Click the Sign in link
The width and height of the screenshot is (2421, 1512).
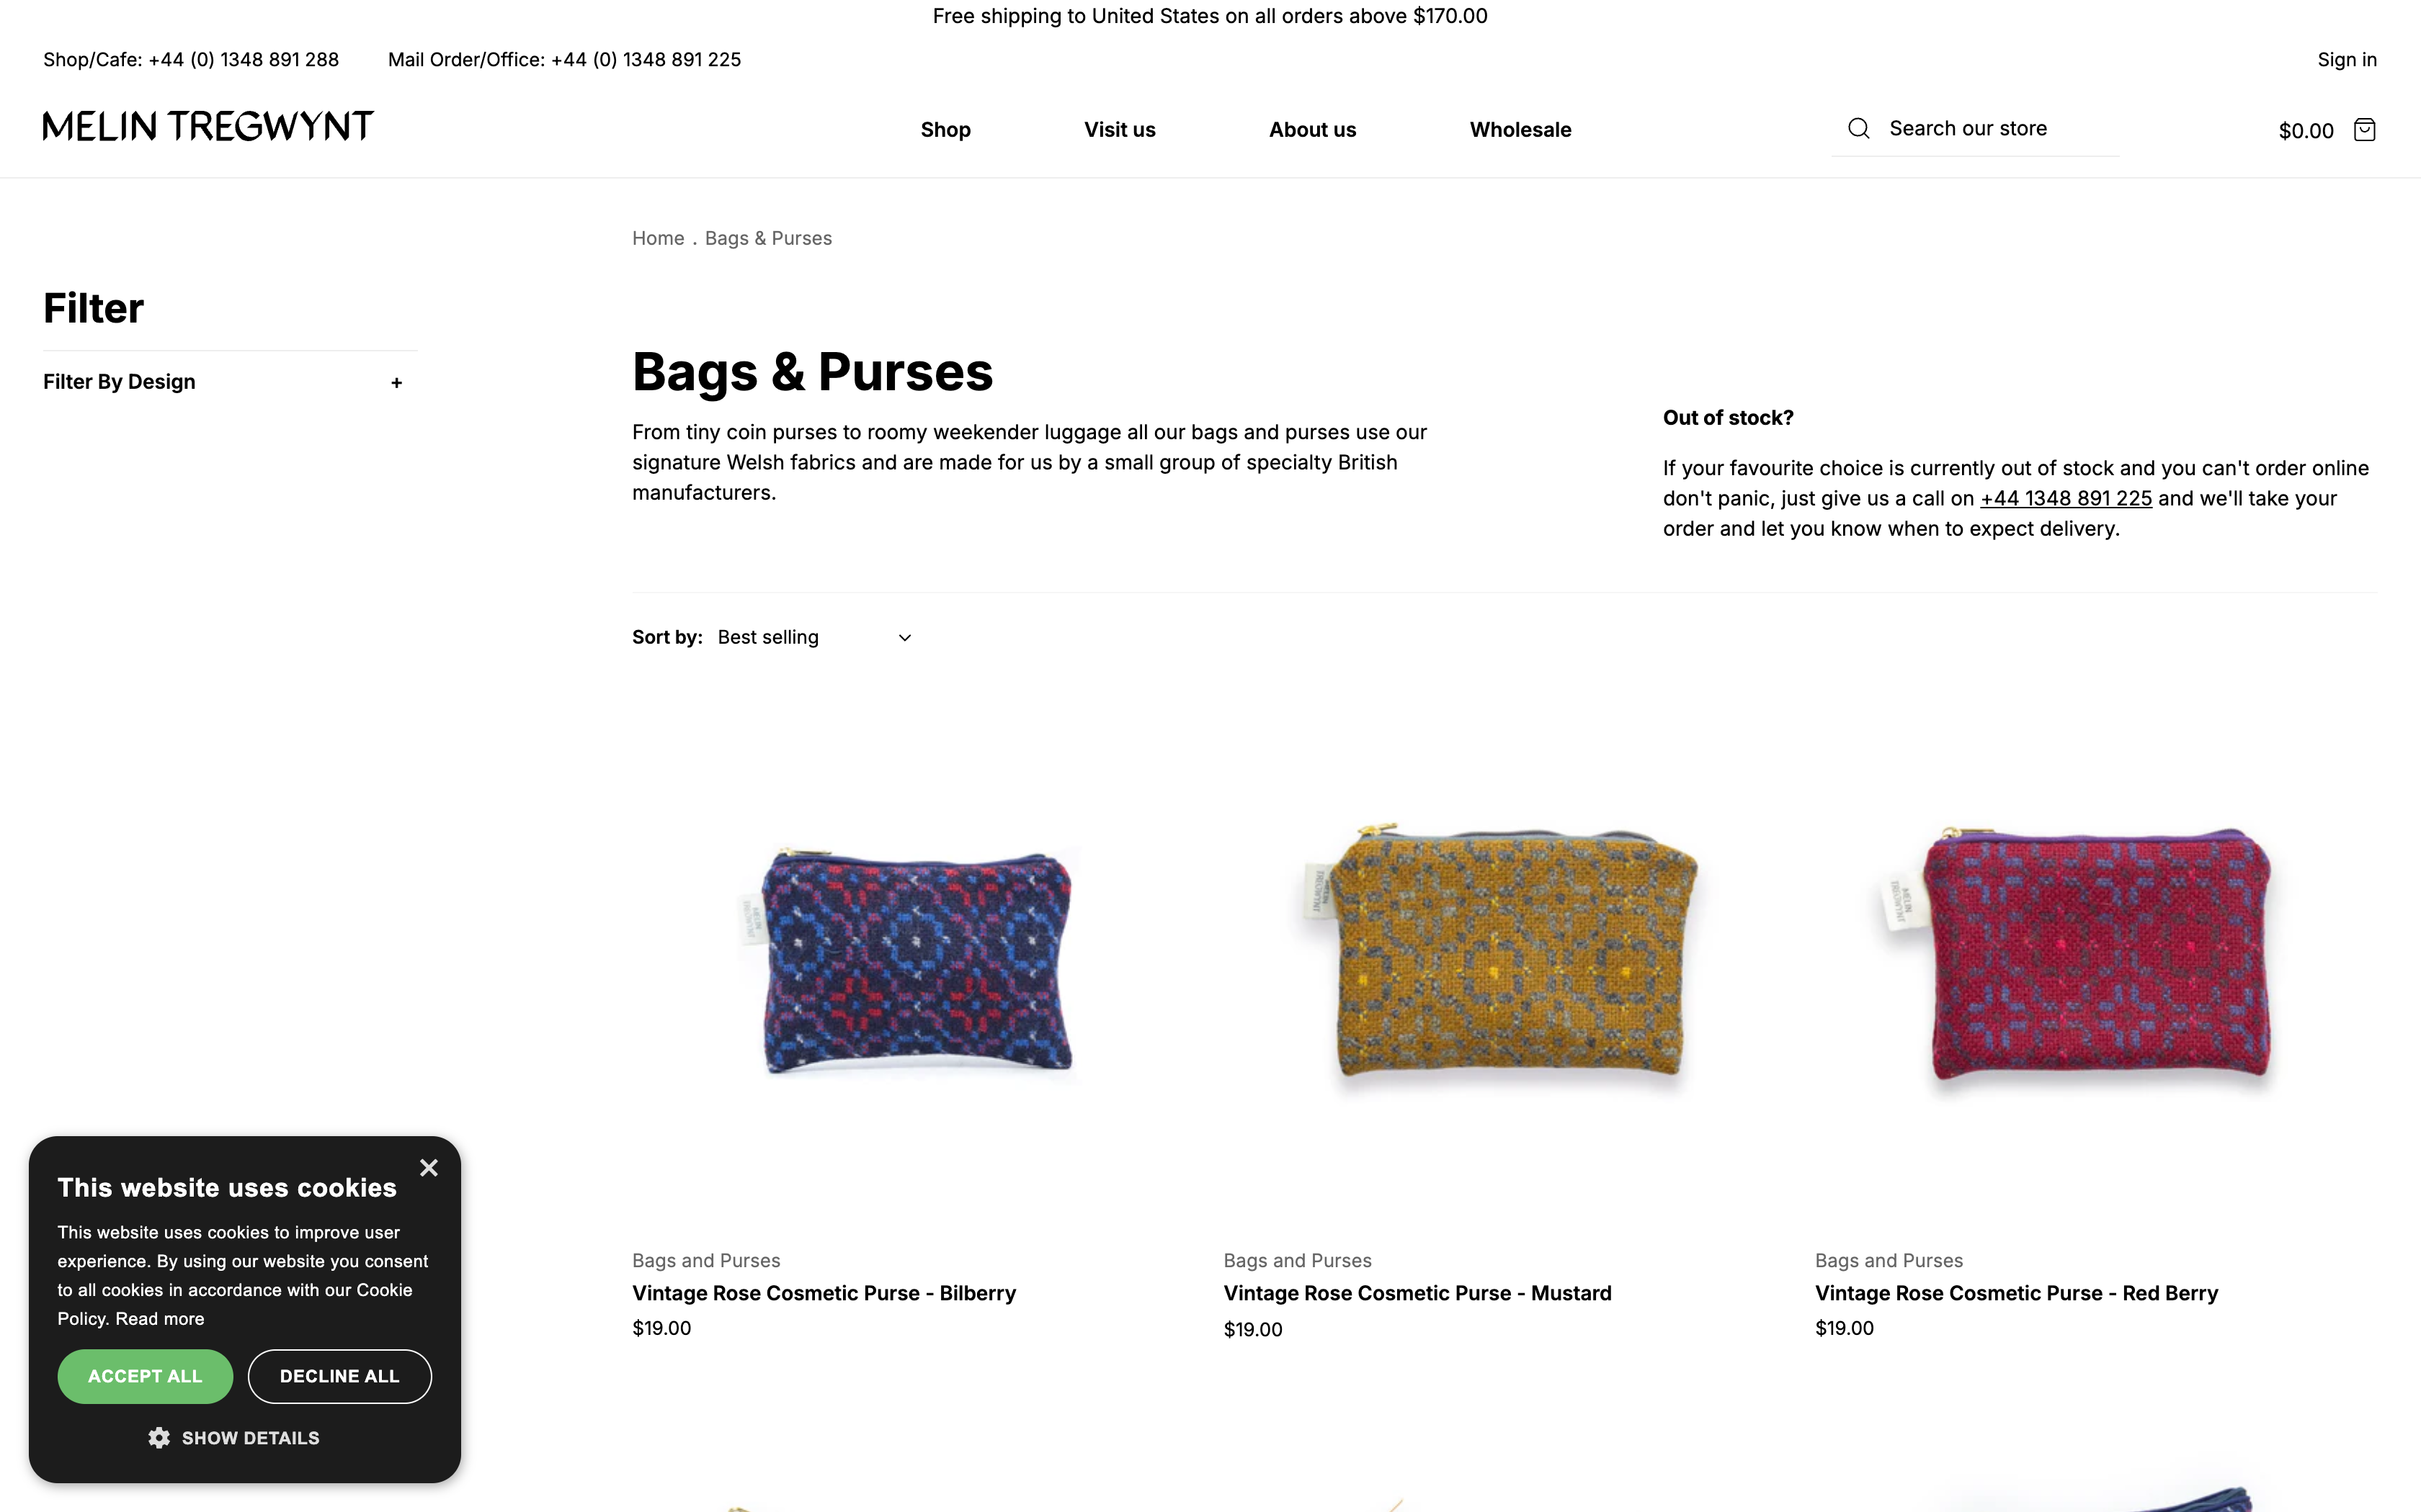coord(2346,60)
